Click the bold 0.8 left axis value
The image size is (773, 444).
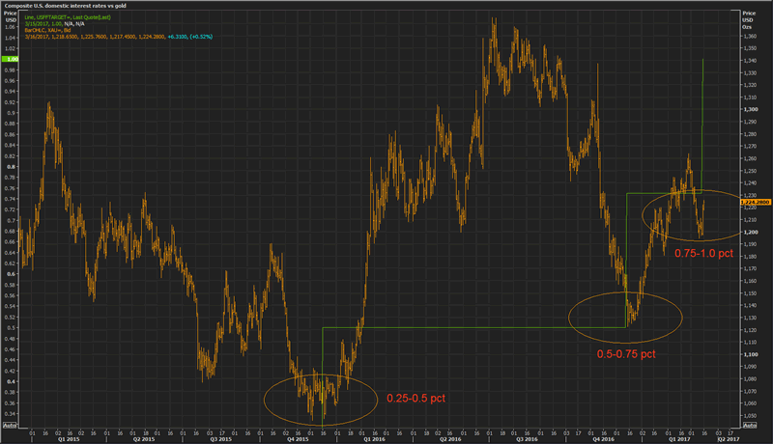(11, 167)
